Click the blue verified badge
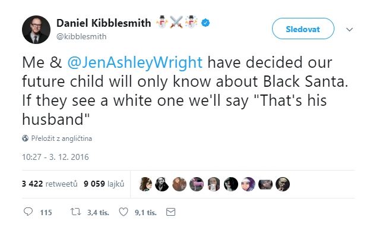373x230 pixels. coord(206,23)
